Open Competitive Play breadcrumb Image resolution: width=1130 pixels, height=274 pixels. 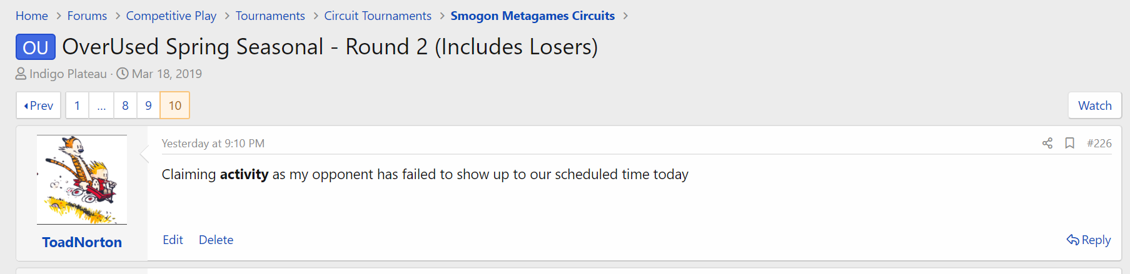171,16
